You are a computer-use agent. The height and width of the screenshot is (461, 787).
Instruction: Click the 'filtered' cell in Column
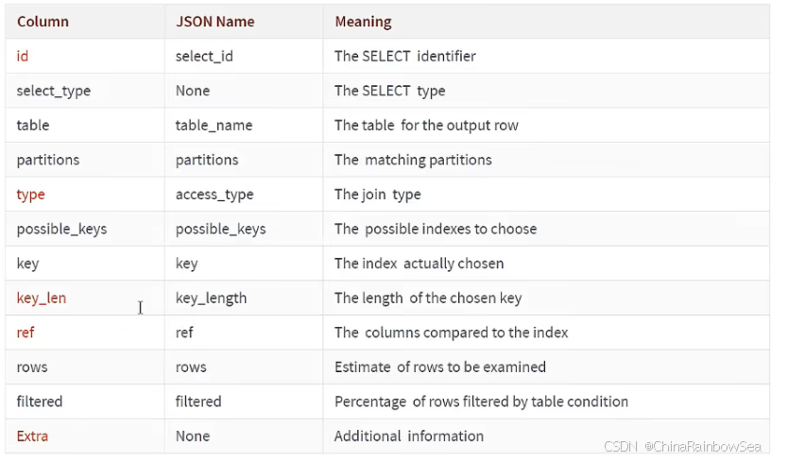pyautogui.click(x=40, y=401)
